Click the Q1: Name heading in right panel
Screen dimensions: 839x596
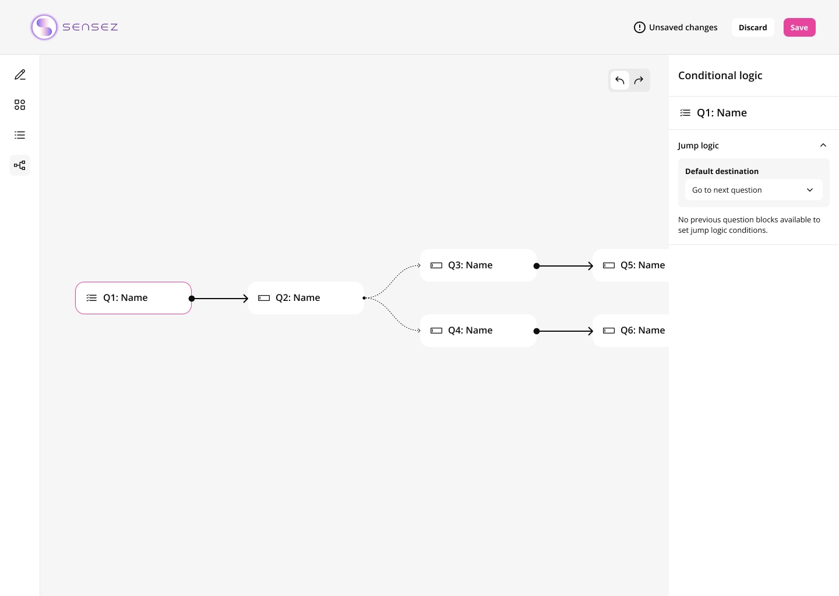click(x=722, y=113)
